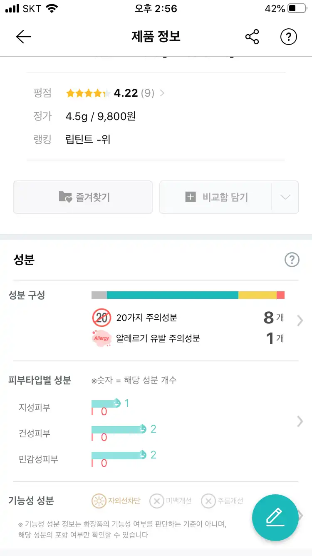The height and width of the screenshot is (556, 312).
Task: Open the help question mark in header
Action: tap(289, 37)
